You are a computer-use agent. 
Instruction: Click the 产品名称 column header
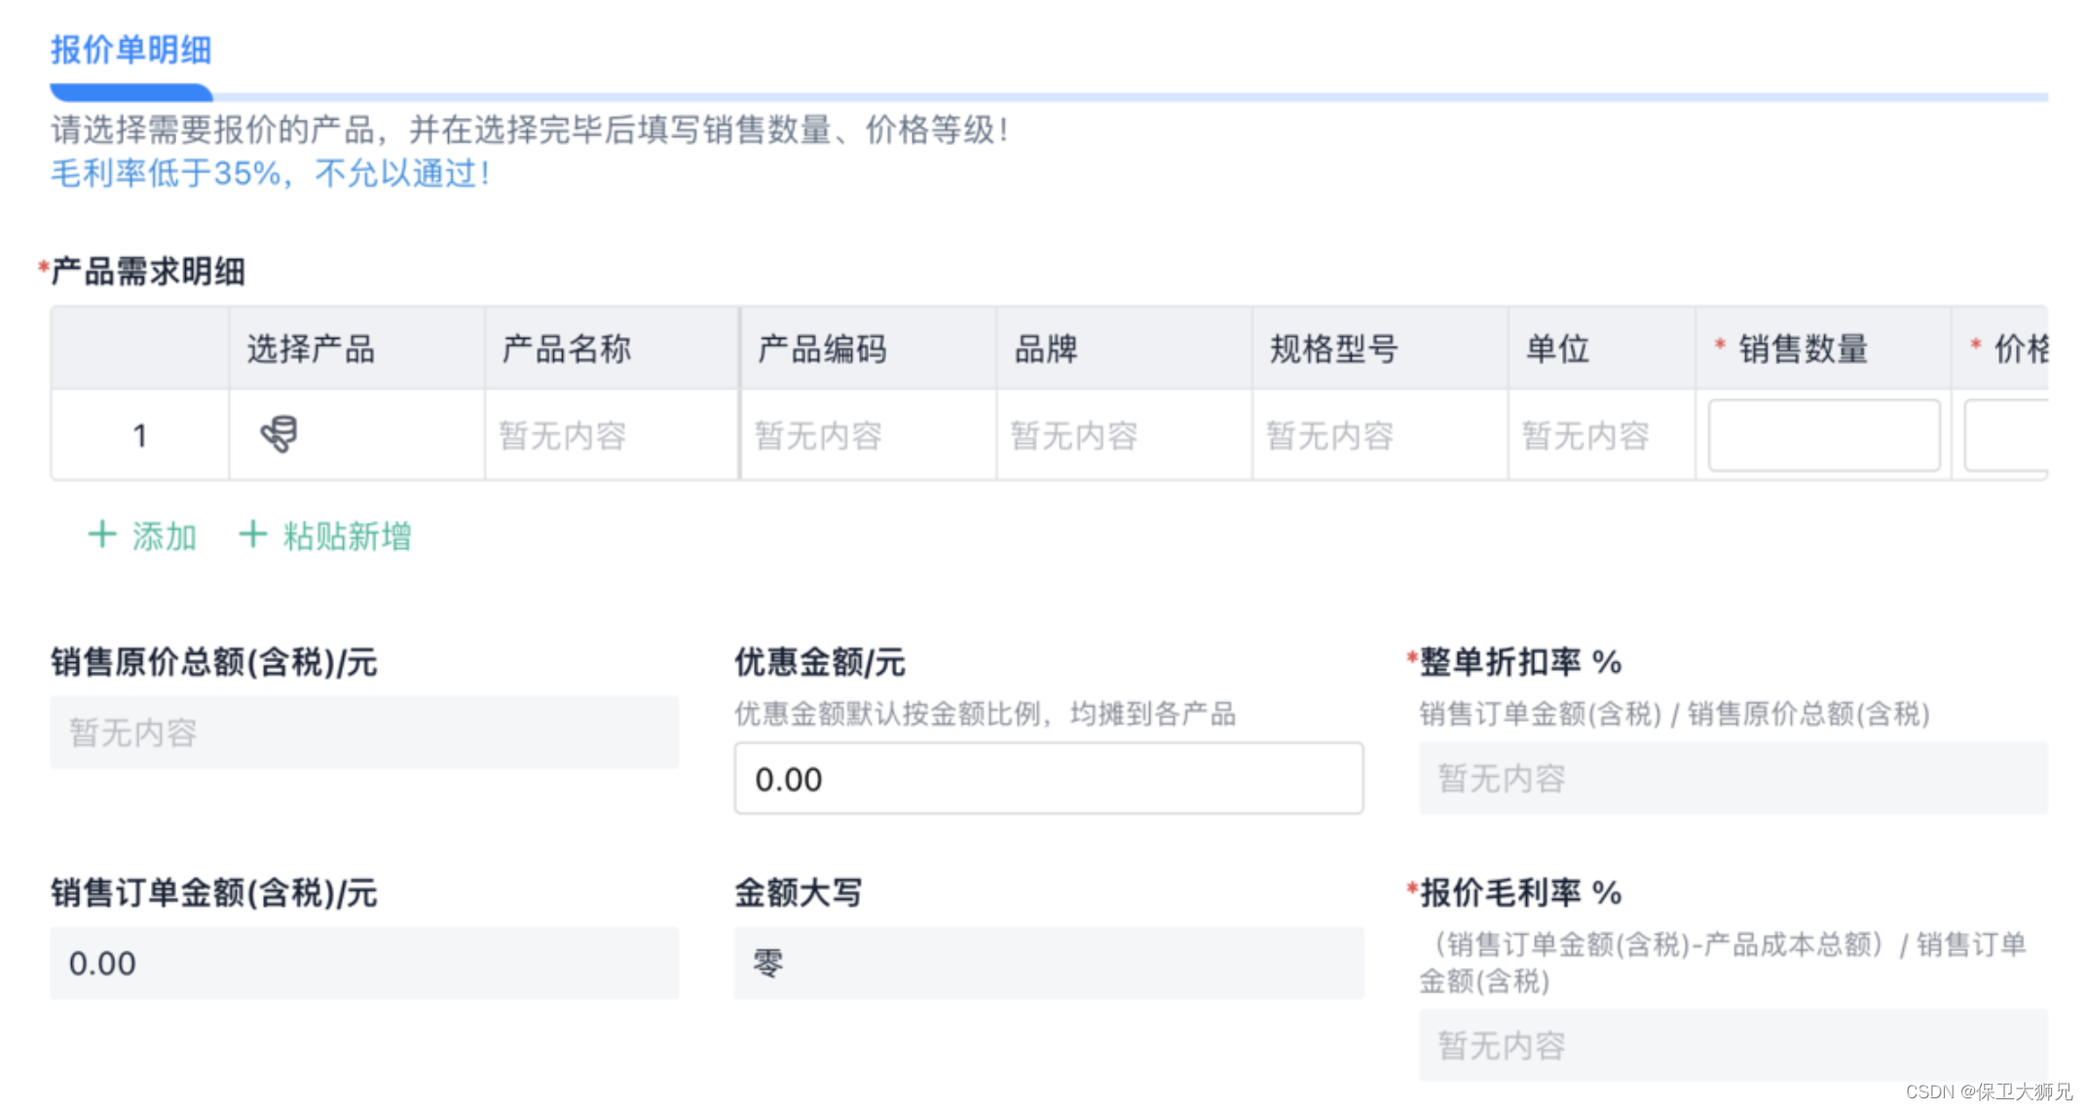pos(567,349)
